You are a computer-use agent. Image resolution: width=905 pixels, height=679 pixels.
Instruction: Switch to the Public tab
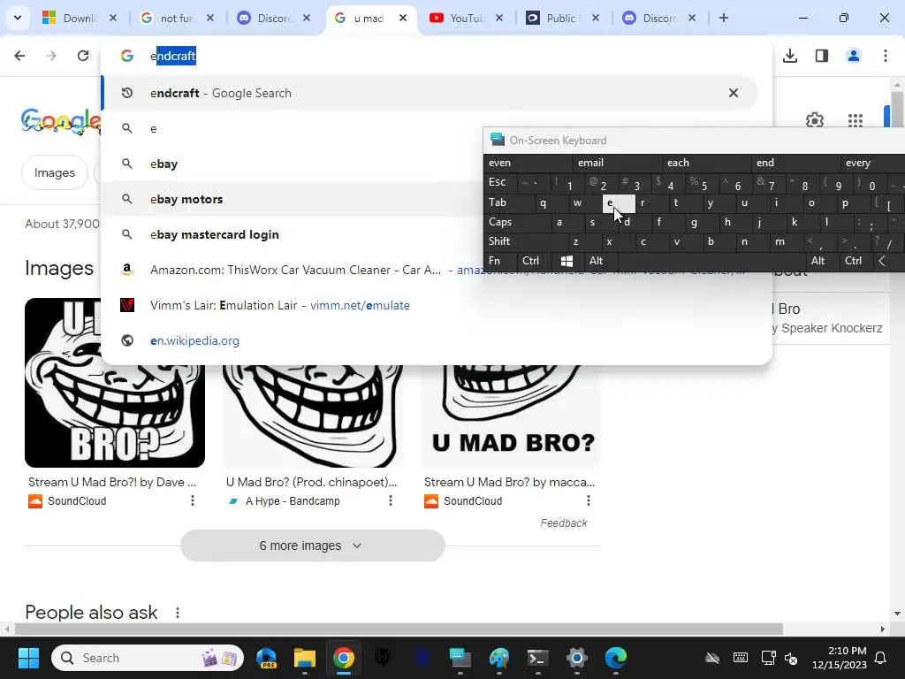pyautogui.click(x=552, y=18)
